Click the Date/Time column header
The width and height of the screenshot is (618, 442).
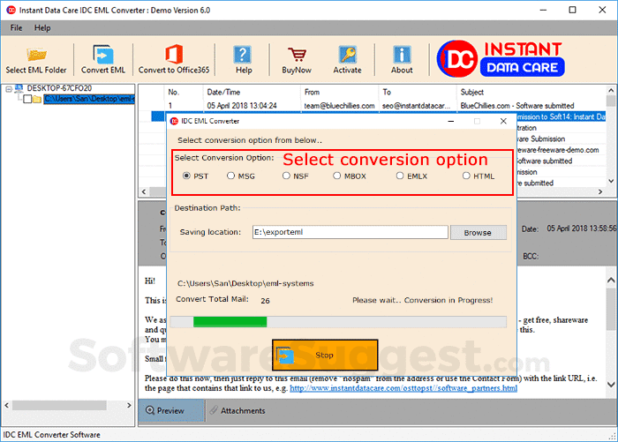click(x=252, y=92)
